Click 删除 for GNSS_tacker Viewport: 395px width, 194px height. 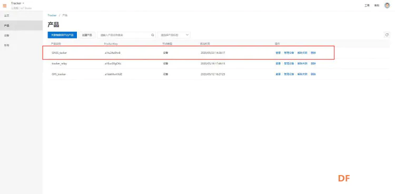tap(313, 53)
